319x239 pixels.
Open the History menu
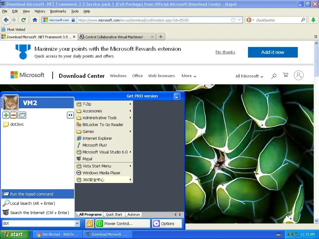pyautogui.click(x=40, y=11)
